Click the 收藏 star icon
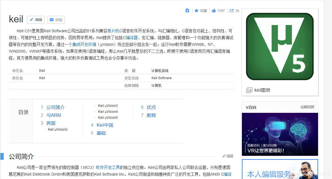This screenshot has width=332, height=179. 196,10
